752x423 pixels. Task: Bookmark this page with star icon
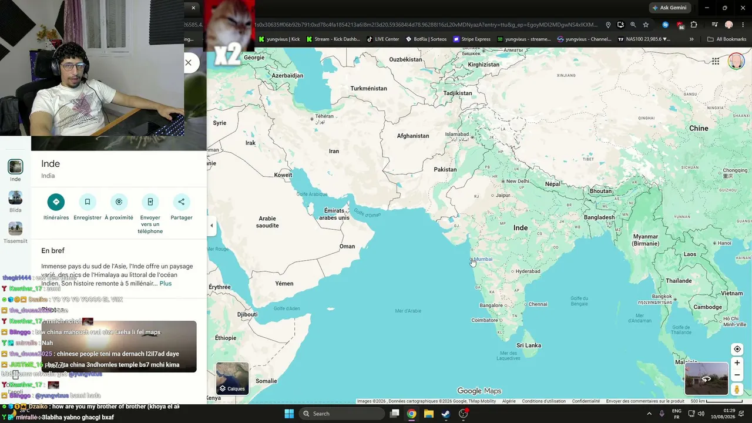click(646, 25)
